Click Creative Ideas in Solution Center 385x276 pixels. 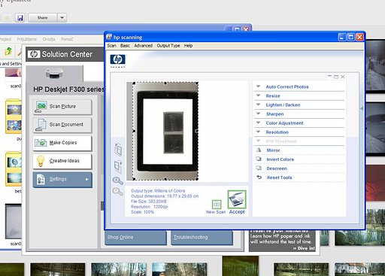tap(62, 161)
